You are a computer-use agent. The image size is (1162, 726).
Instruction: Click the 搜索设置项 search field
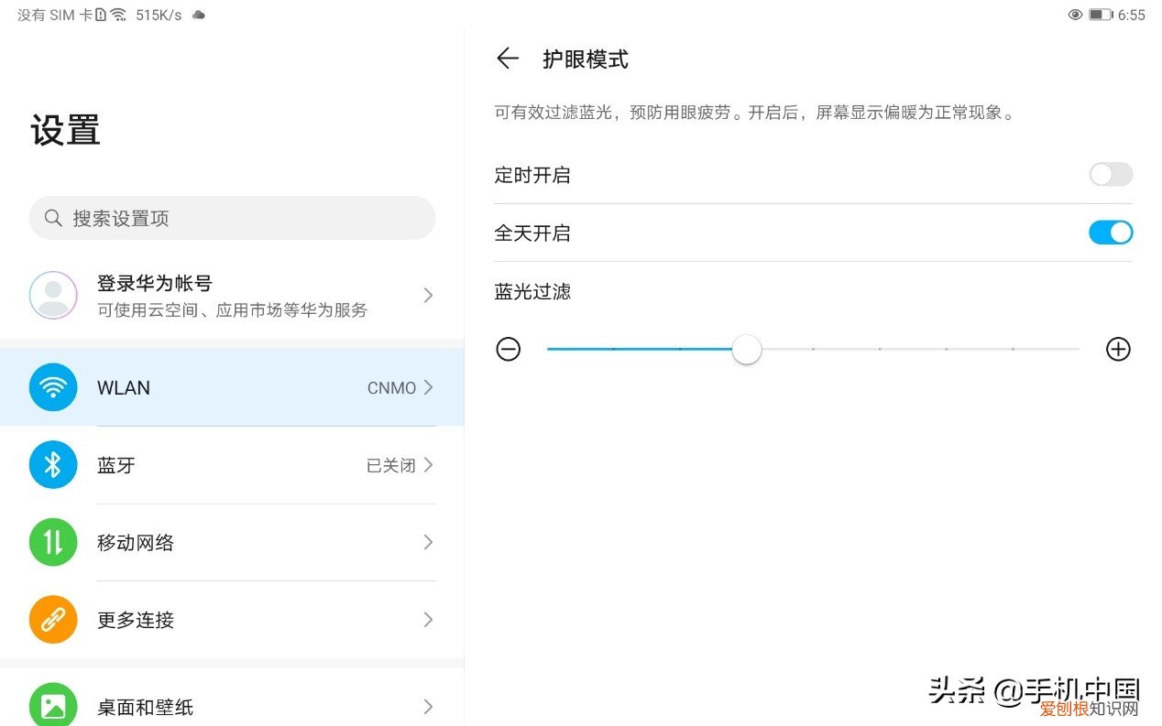(x=232, y=218)
